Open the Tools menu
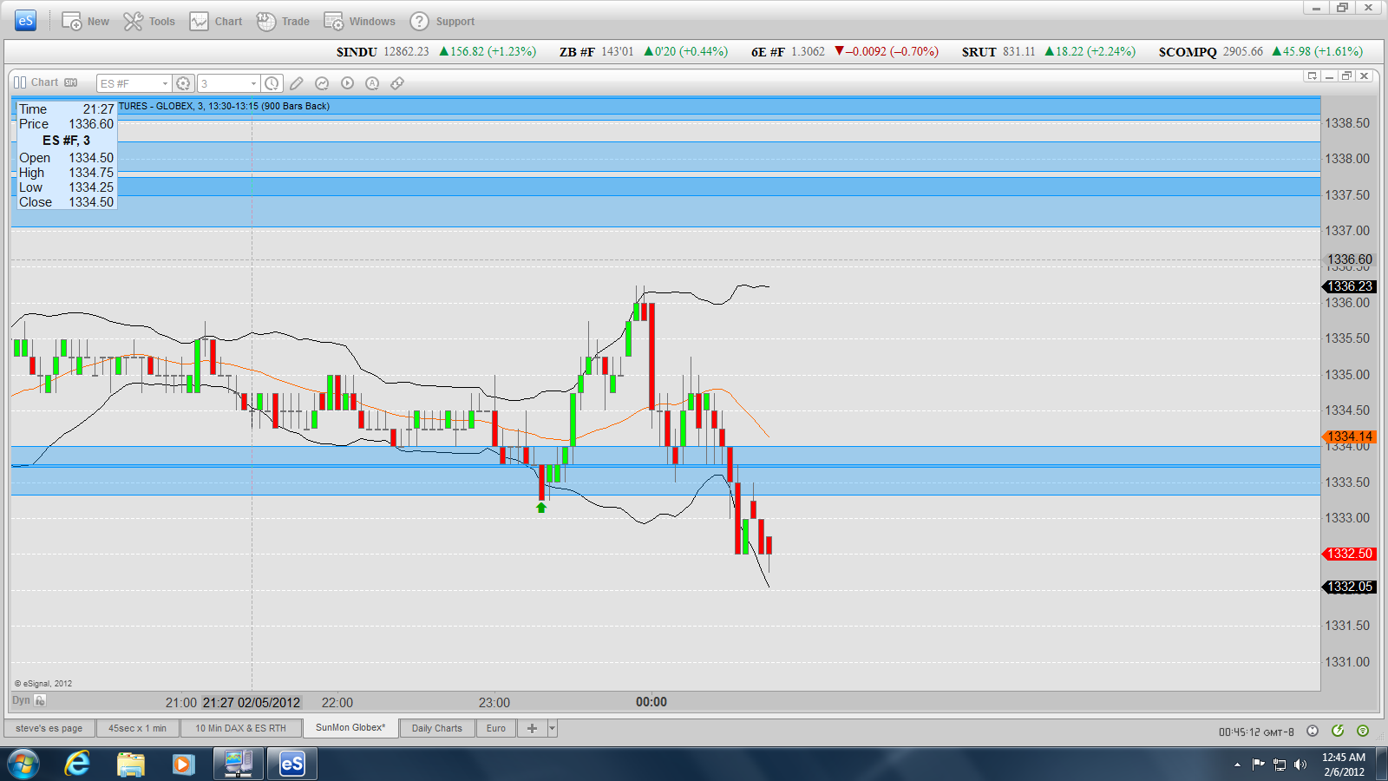This screenshot has height=781, width=1388. click(x=149, y=22)
